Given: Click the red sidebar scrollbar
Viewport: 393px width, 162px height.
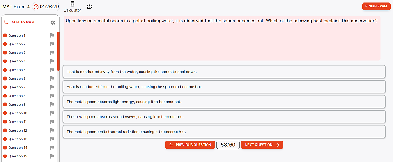Looking at the screenshot, I should point(58,51).
